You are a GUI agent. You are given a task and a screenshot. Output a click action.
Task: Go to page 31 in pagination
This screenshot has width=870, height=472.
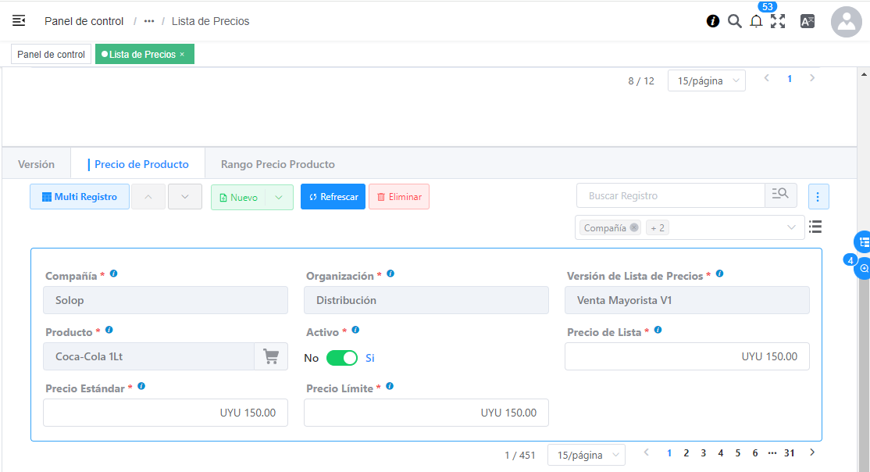(x=790, y=452)
